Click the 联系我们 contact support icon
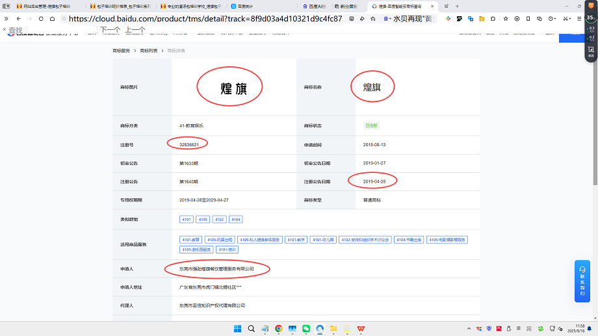The height and width of the screenshot is (336, 598). pyautogui.click(x=582, y=281)
